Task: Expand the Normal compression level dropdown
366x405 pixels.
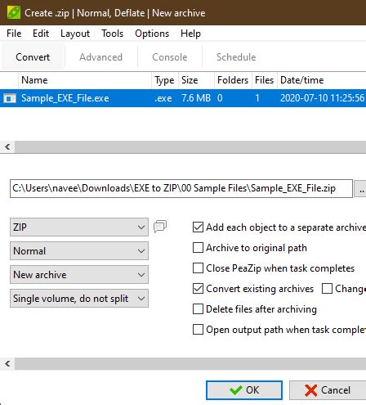Action: (79, 250)
